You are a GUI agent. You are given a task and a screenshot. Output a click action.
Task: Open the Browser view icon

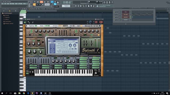[x=83, y=6]
